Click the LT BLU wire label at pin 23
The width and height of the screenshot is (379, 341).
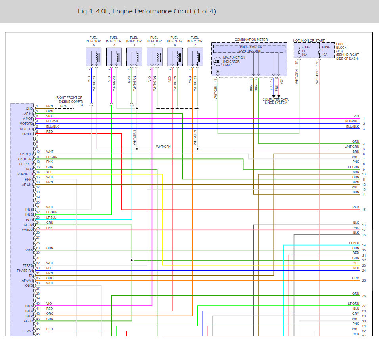pyautogui.click(x=51, y=217)
